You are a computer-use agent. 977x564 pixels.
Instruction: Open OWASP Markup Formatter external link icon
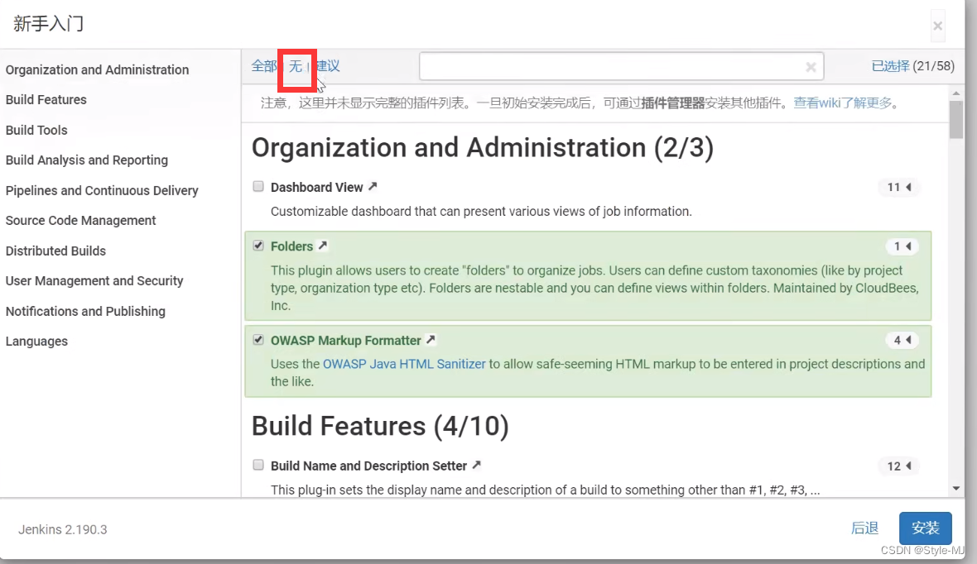tap(431, 339)
